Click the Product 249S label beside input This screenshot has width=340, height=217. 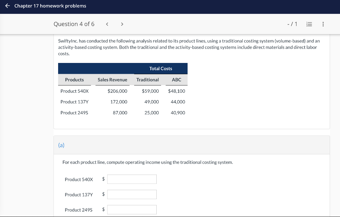click(x=78, y=210)
